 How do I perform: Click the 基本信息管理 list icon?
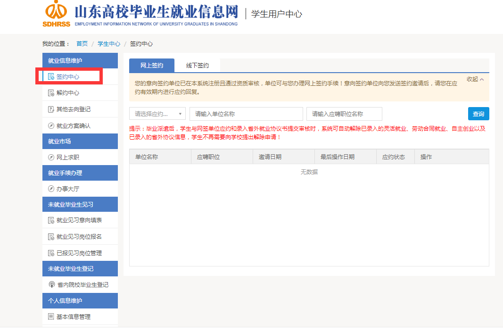coord(51,316)
